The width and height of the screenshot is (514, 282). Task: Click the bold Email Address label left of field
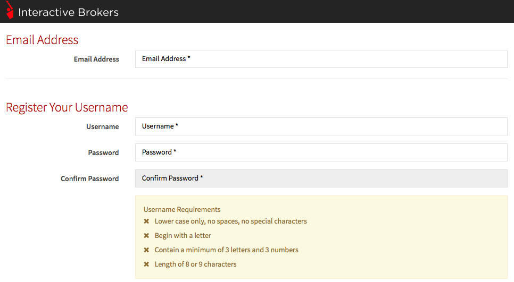click(x=96, y=59)
